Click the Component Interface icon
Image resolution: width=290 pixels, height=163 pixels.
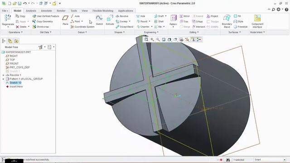click(257, 18)
